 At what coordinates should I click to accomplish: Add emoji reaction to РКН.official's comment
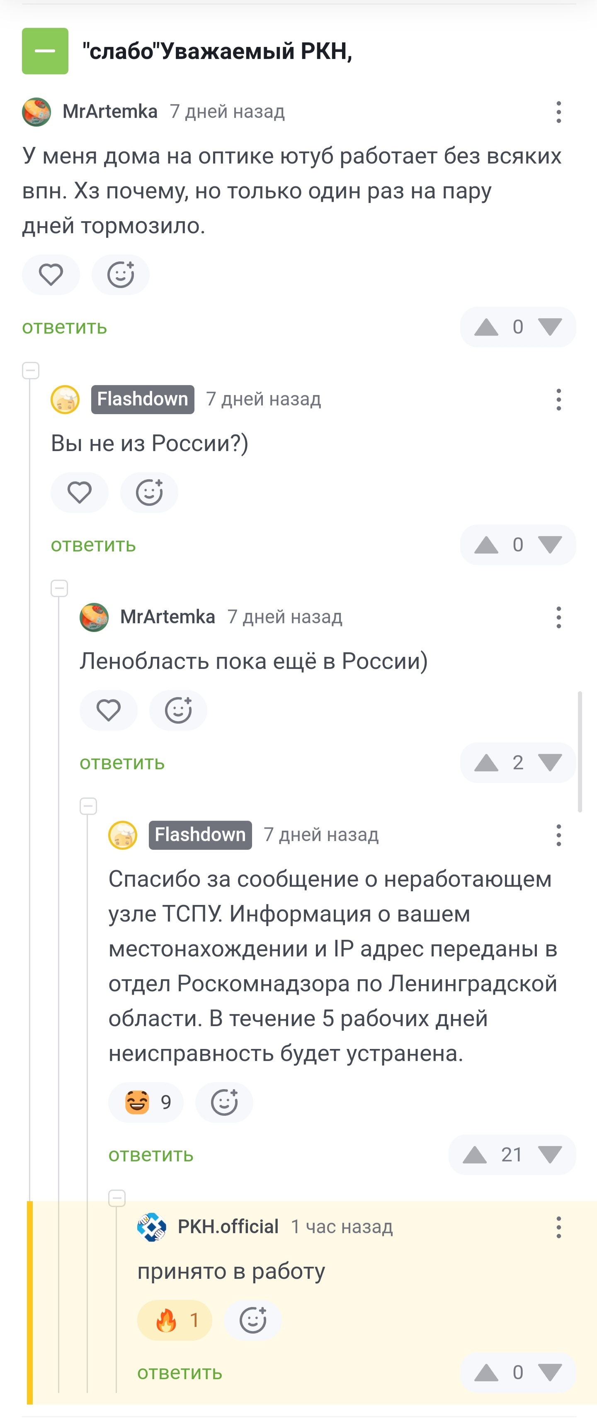click(x=253, y=1320)
